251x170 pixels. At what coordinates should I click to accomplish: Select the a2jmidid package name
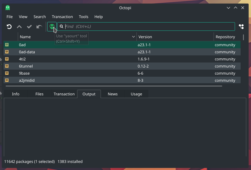(27, 80)
